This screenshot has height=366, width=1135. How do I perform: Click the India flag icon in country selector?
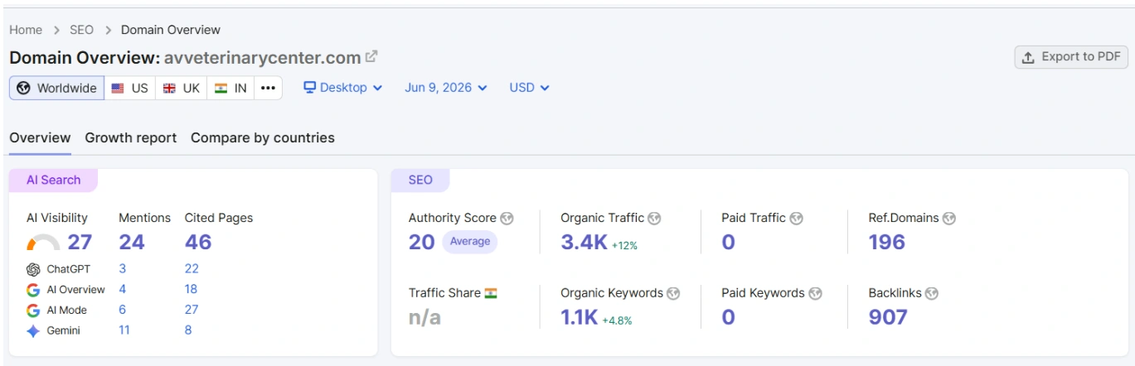221,88
